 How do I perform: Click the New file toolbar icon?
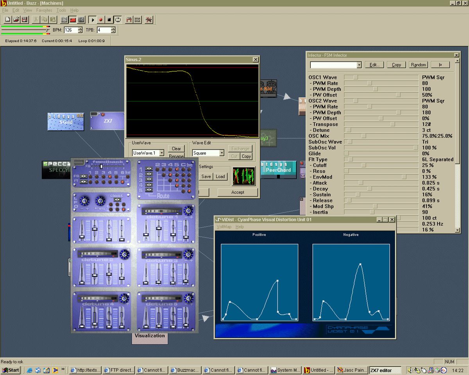(x=7, y=20)
